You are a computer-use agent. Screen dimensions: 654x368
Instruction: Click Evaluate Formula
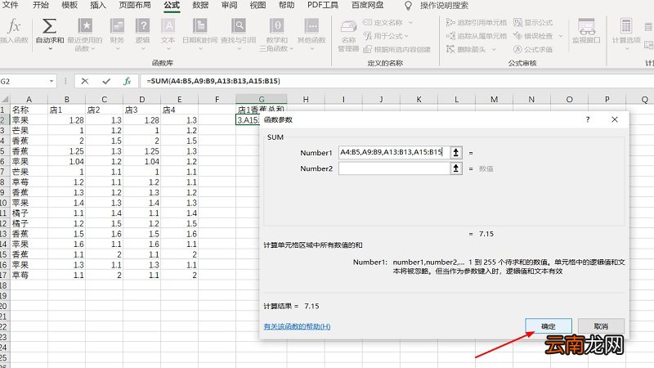click(x=534, y=49)
